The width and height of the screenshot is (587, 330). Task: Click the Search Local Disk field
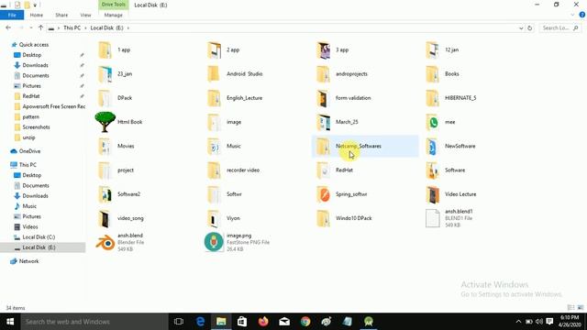(560, 28)
